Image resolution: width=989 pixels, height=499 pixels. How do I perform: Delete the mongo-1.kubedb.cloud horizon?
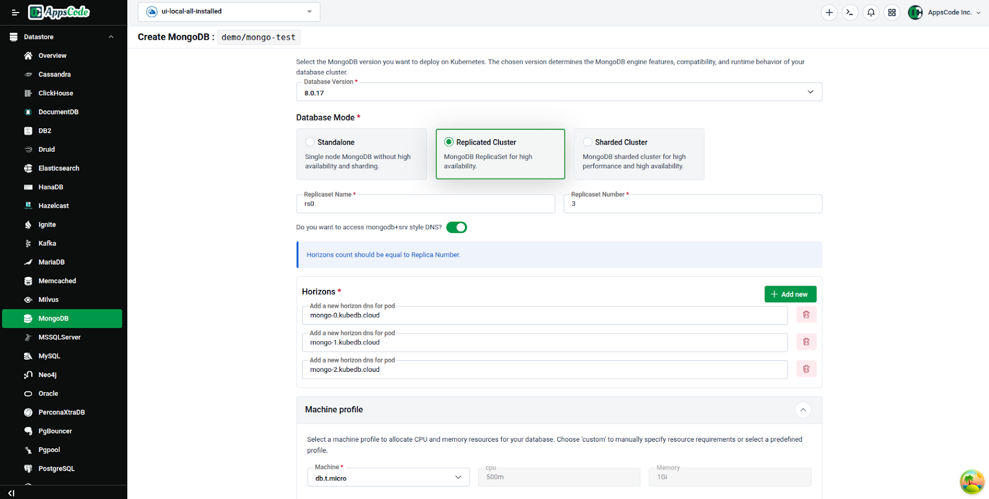tap(806, 342)
